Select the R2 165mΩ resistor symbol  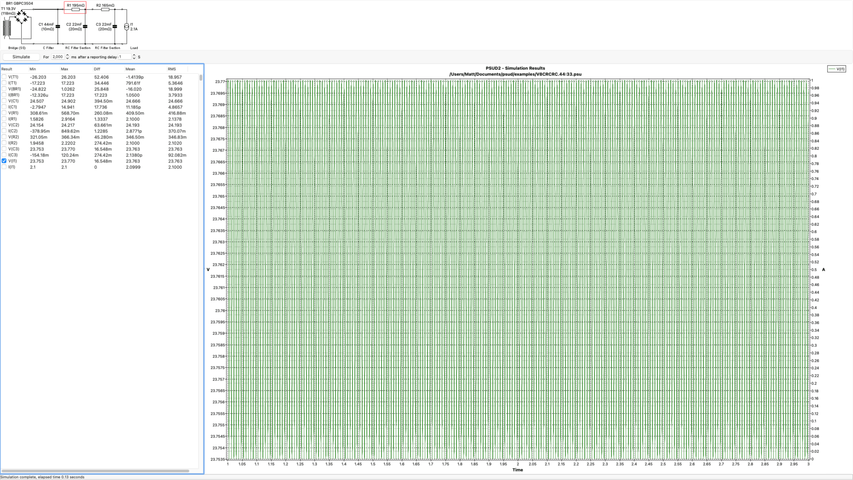(105, 9)
